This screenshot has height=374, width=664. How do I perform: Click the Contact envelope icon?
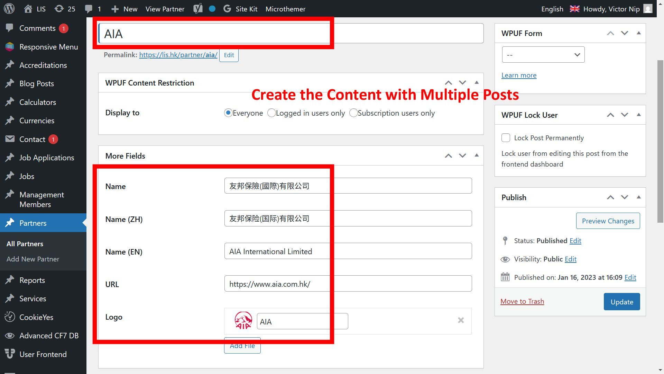click(x=10, y=139)
